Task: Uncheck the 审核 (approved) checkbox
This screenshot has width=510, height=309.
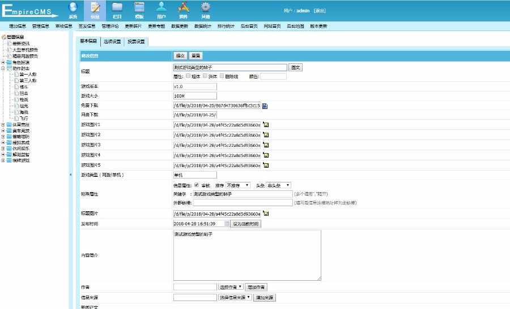Action: (197, 185)
